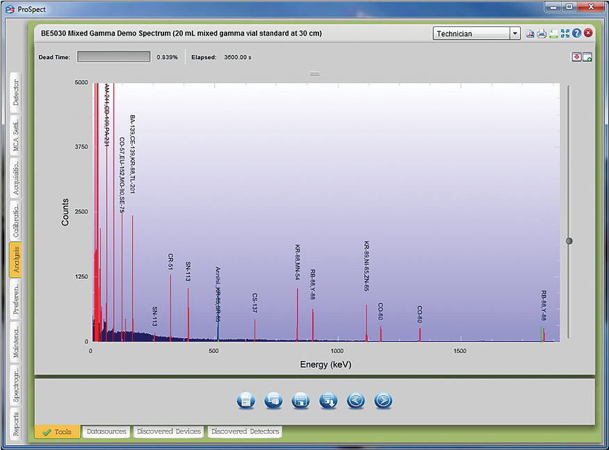Screen dimensions: 609x450
Task: Export the spectrum report as PDF
Action: [530, 33]
